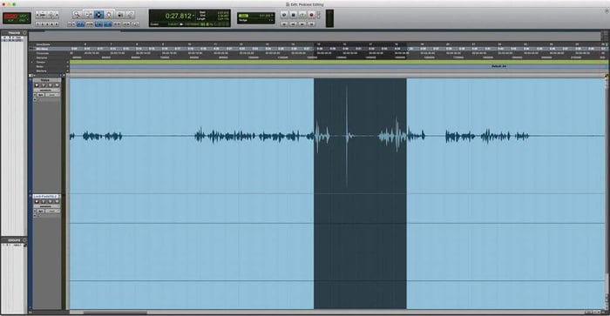Click the horizontal zoom control buttons
Screen dimensions: 610x316
(47, 15)
